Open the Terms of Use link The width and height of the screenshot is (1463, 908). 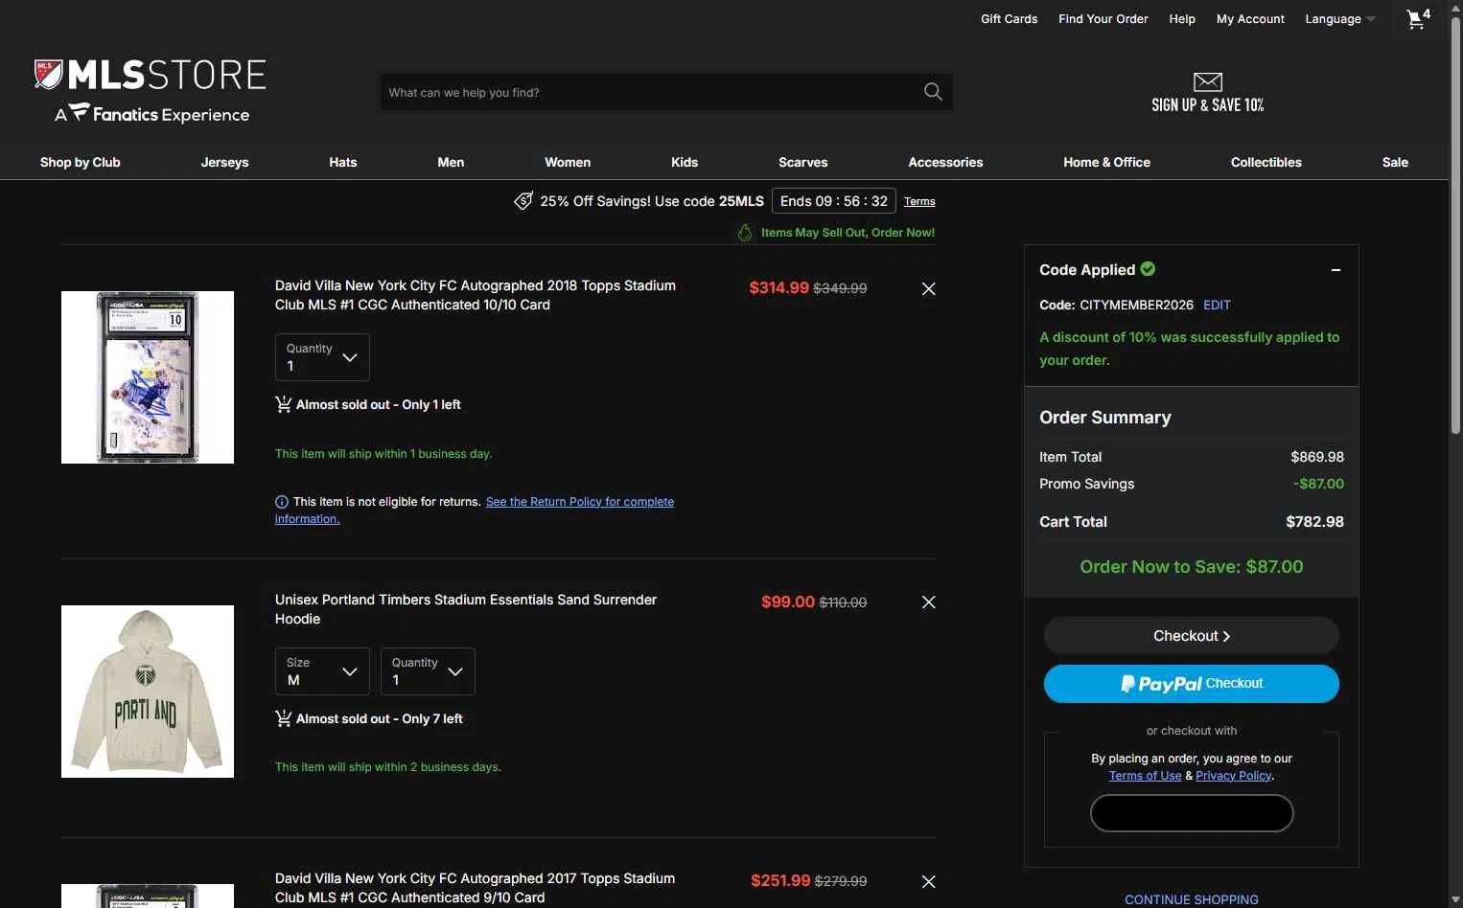coord(1145,776)
